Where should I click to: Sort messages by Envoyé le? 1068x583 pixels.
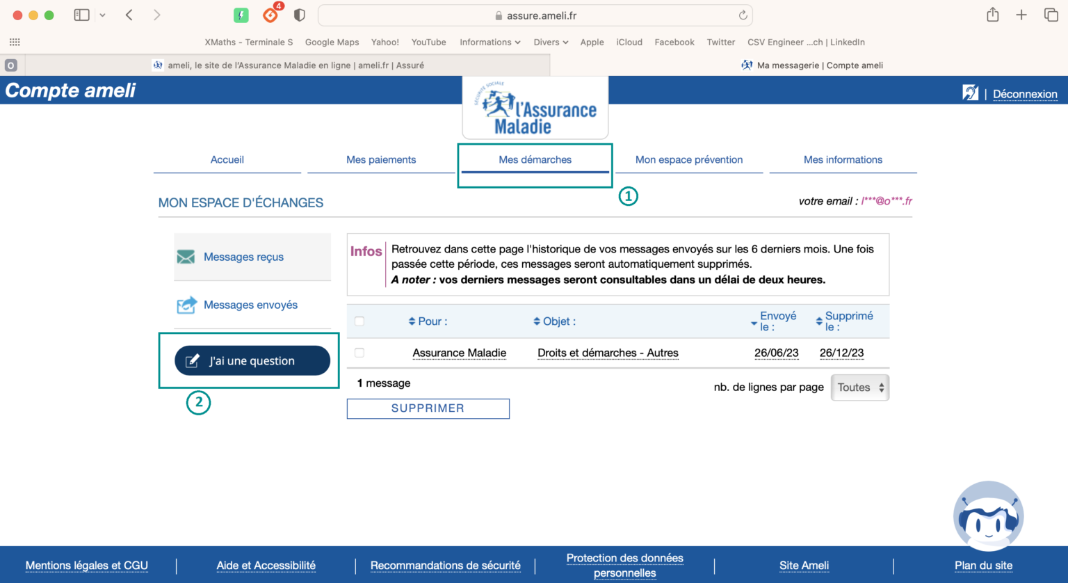tap(777, 321)
